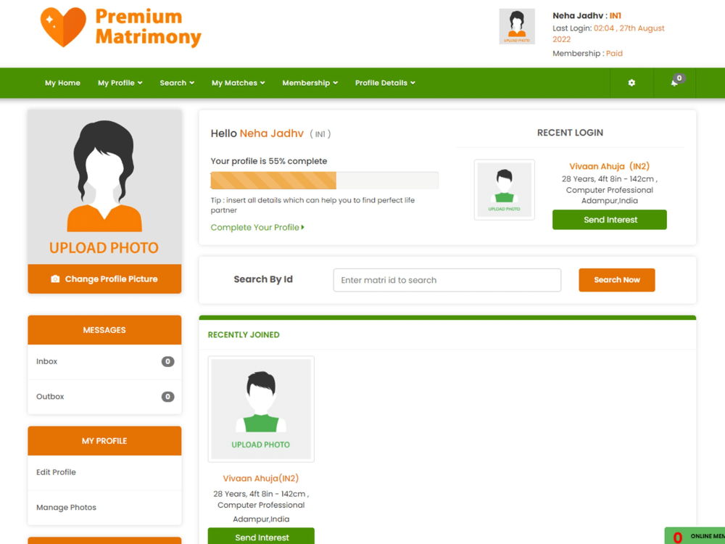Click the header Upload Photo thumbnail icon
Screen dimensions: 725x544
516,25
